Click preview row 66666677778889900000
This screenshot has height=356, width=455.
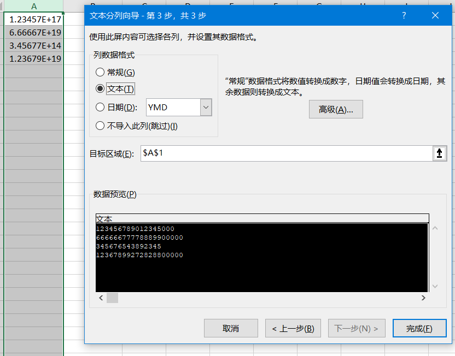139,238
